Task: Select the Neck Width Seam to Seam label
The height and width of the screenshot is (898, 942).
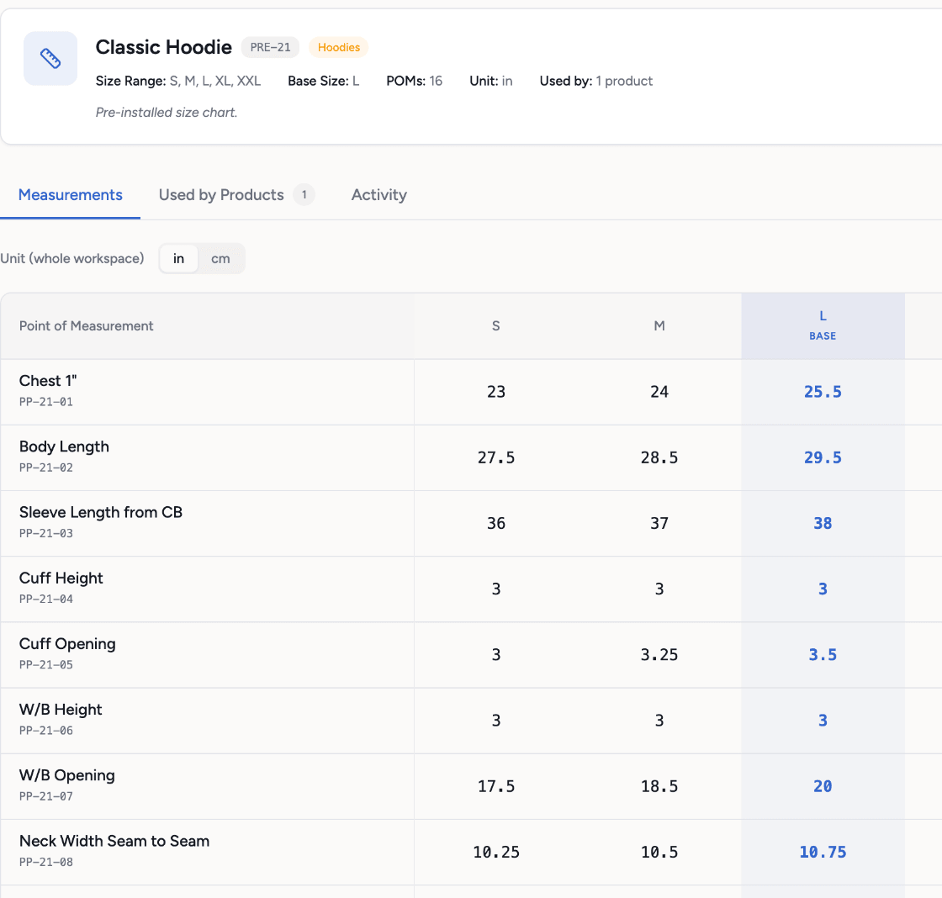Action: (114, 841)
